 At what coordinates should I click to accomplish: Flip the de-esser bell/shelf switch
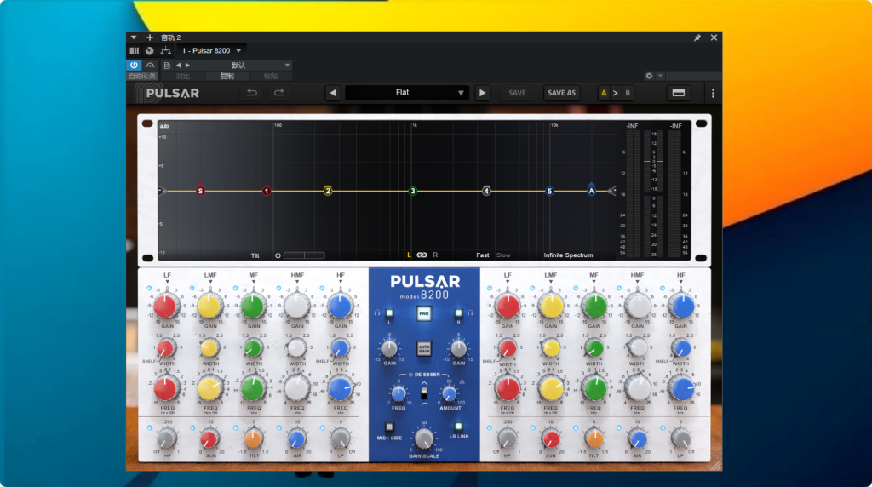pos(424,393)
